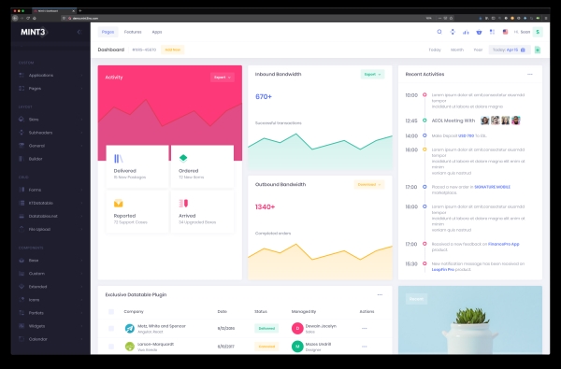561x369 pixels.
Task: Click the green M manager avatar
Action: pos(297,347)
